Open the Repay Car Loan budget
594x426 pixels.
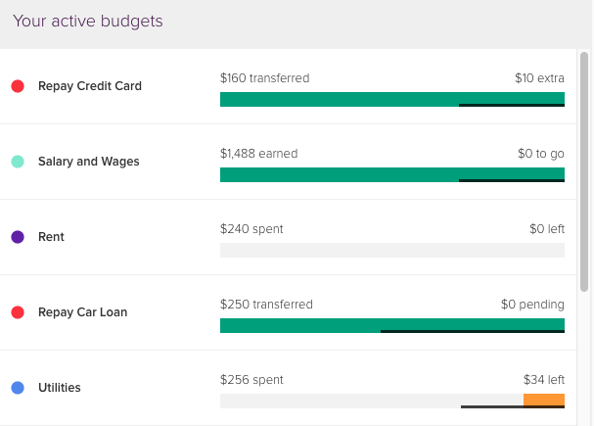(82, 312)
